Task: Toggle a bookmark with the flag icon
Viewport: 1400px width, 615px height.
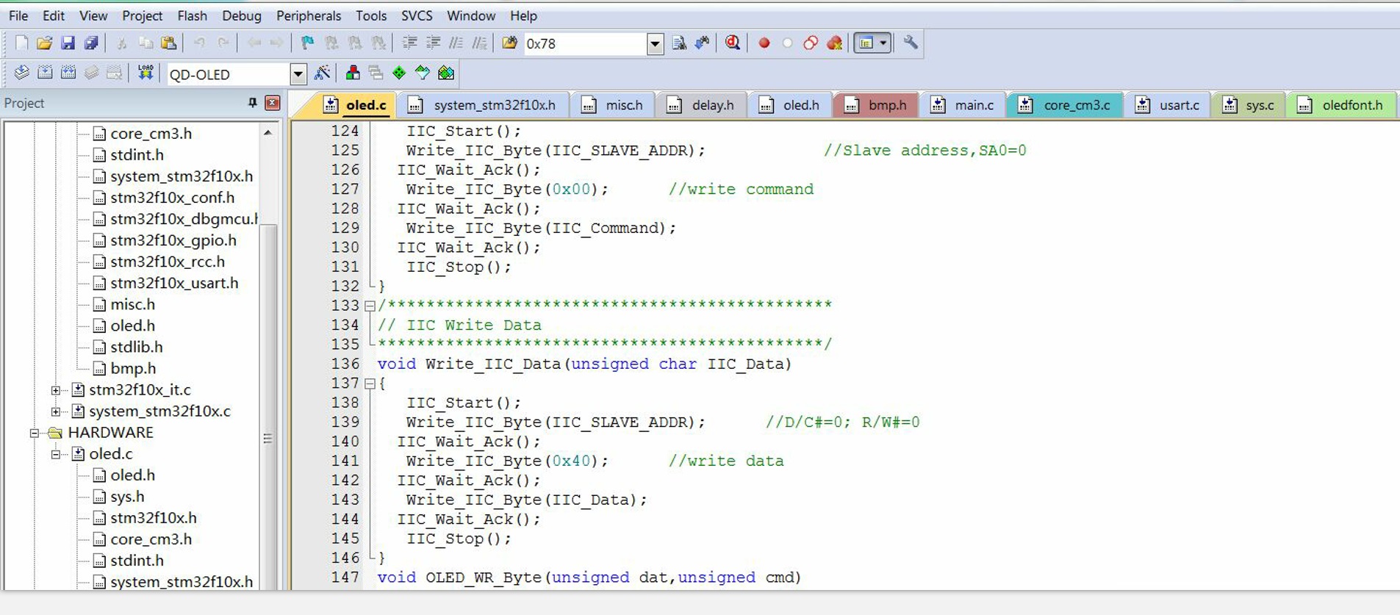Action: tap(307, 43)
